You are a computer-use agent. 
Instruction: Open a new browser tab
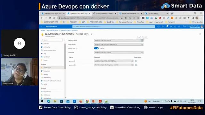click(x=172, y=13)
